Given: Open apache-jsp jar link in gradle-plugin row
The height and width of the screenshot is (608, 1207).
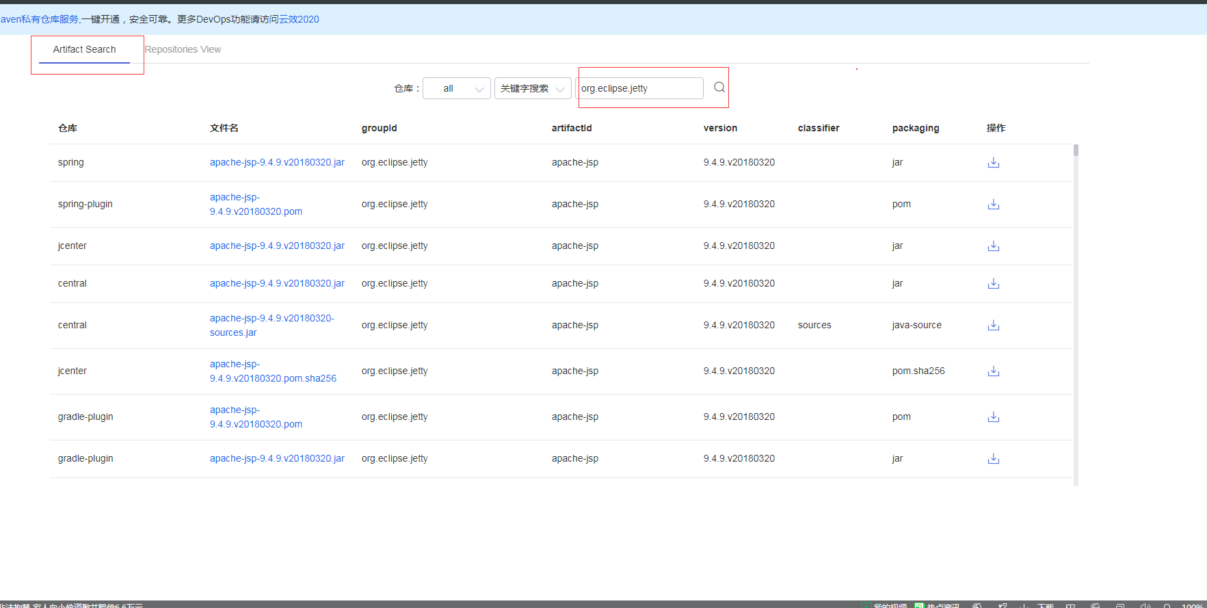Looking at the screenshot, I should 277,458.
